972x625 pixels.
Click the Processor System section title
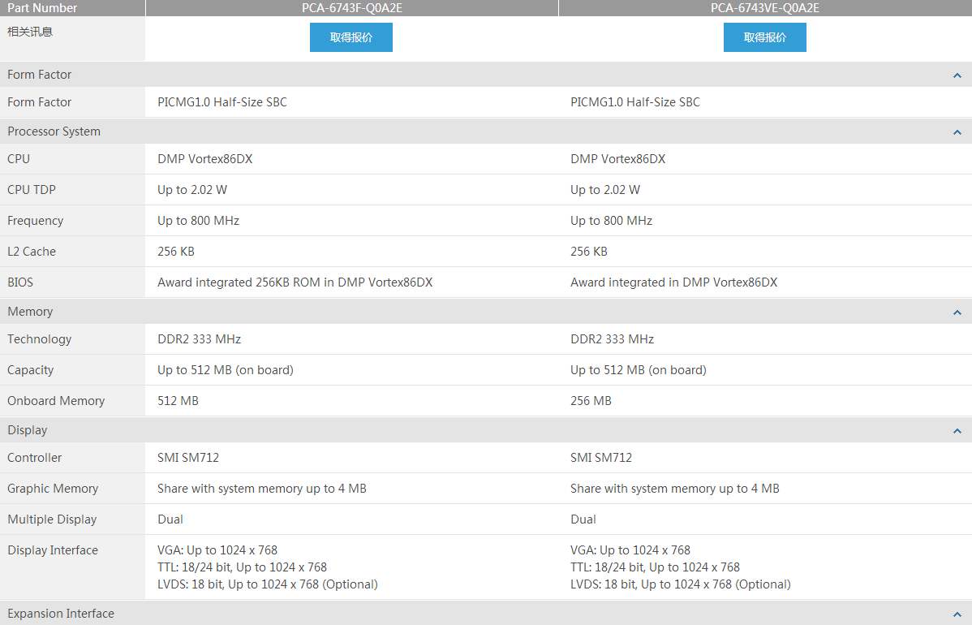[54, 131]
